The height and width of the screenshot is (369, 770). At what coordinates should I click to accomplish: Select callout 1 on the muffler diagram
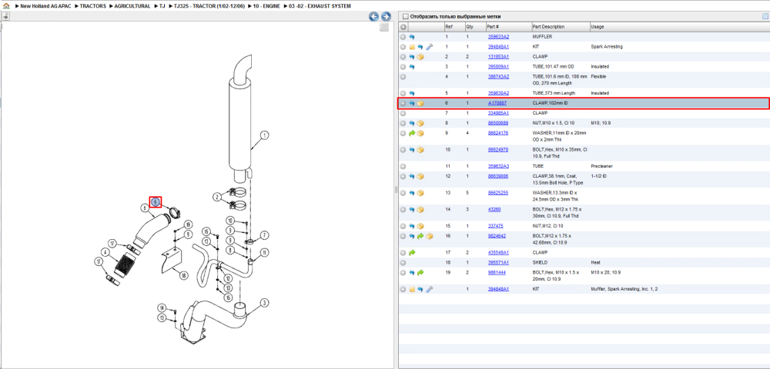tap(264, 135)
